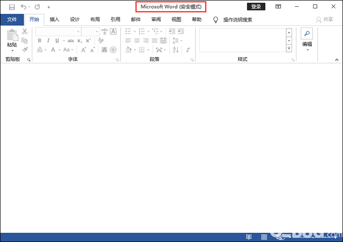The width and height of the screenshot is (343, 242).
Task: Click the 登录 (Sign in) button
Action: point(256,6)
